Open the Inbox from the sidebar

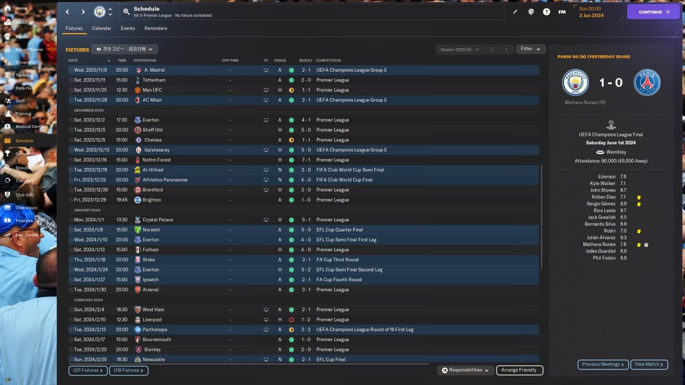click(21, 22)
